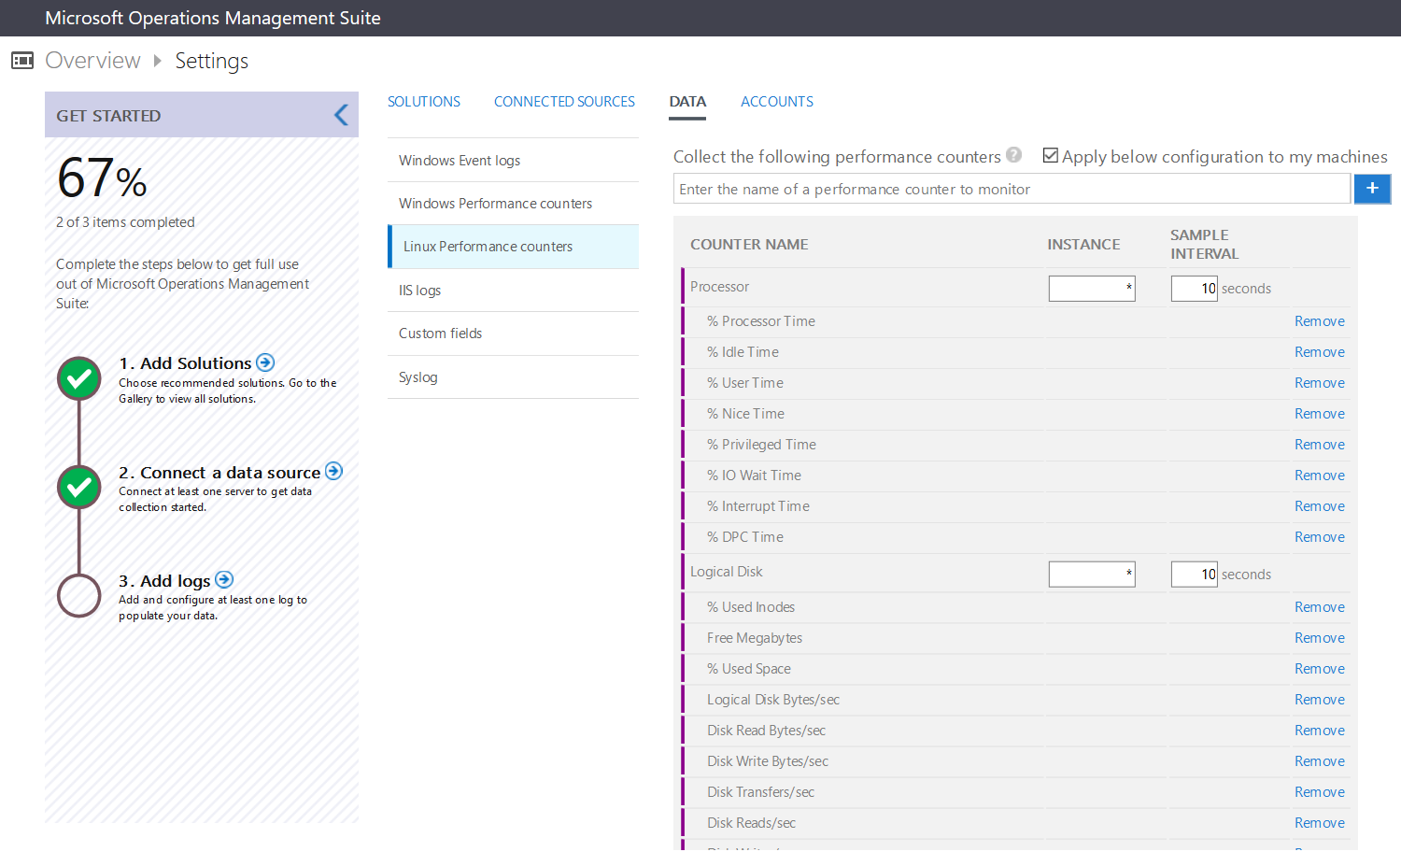Click the Settings breadcrumb
This screenshot has width=1401, height=852.
pyautogui.click(x=212, y=61)
